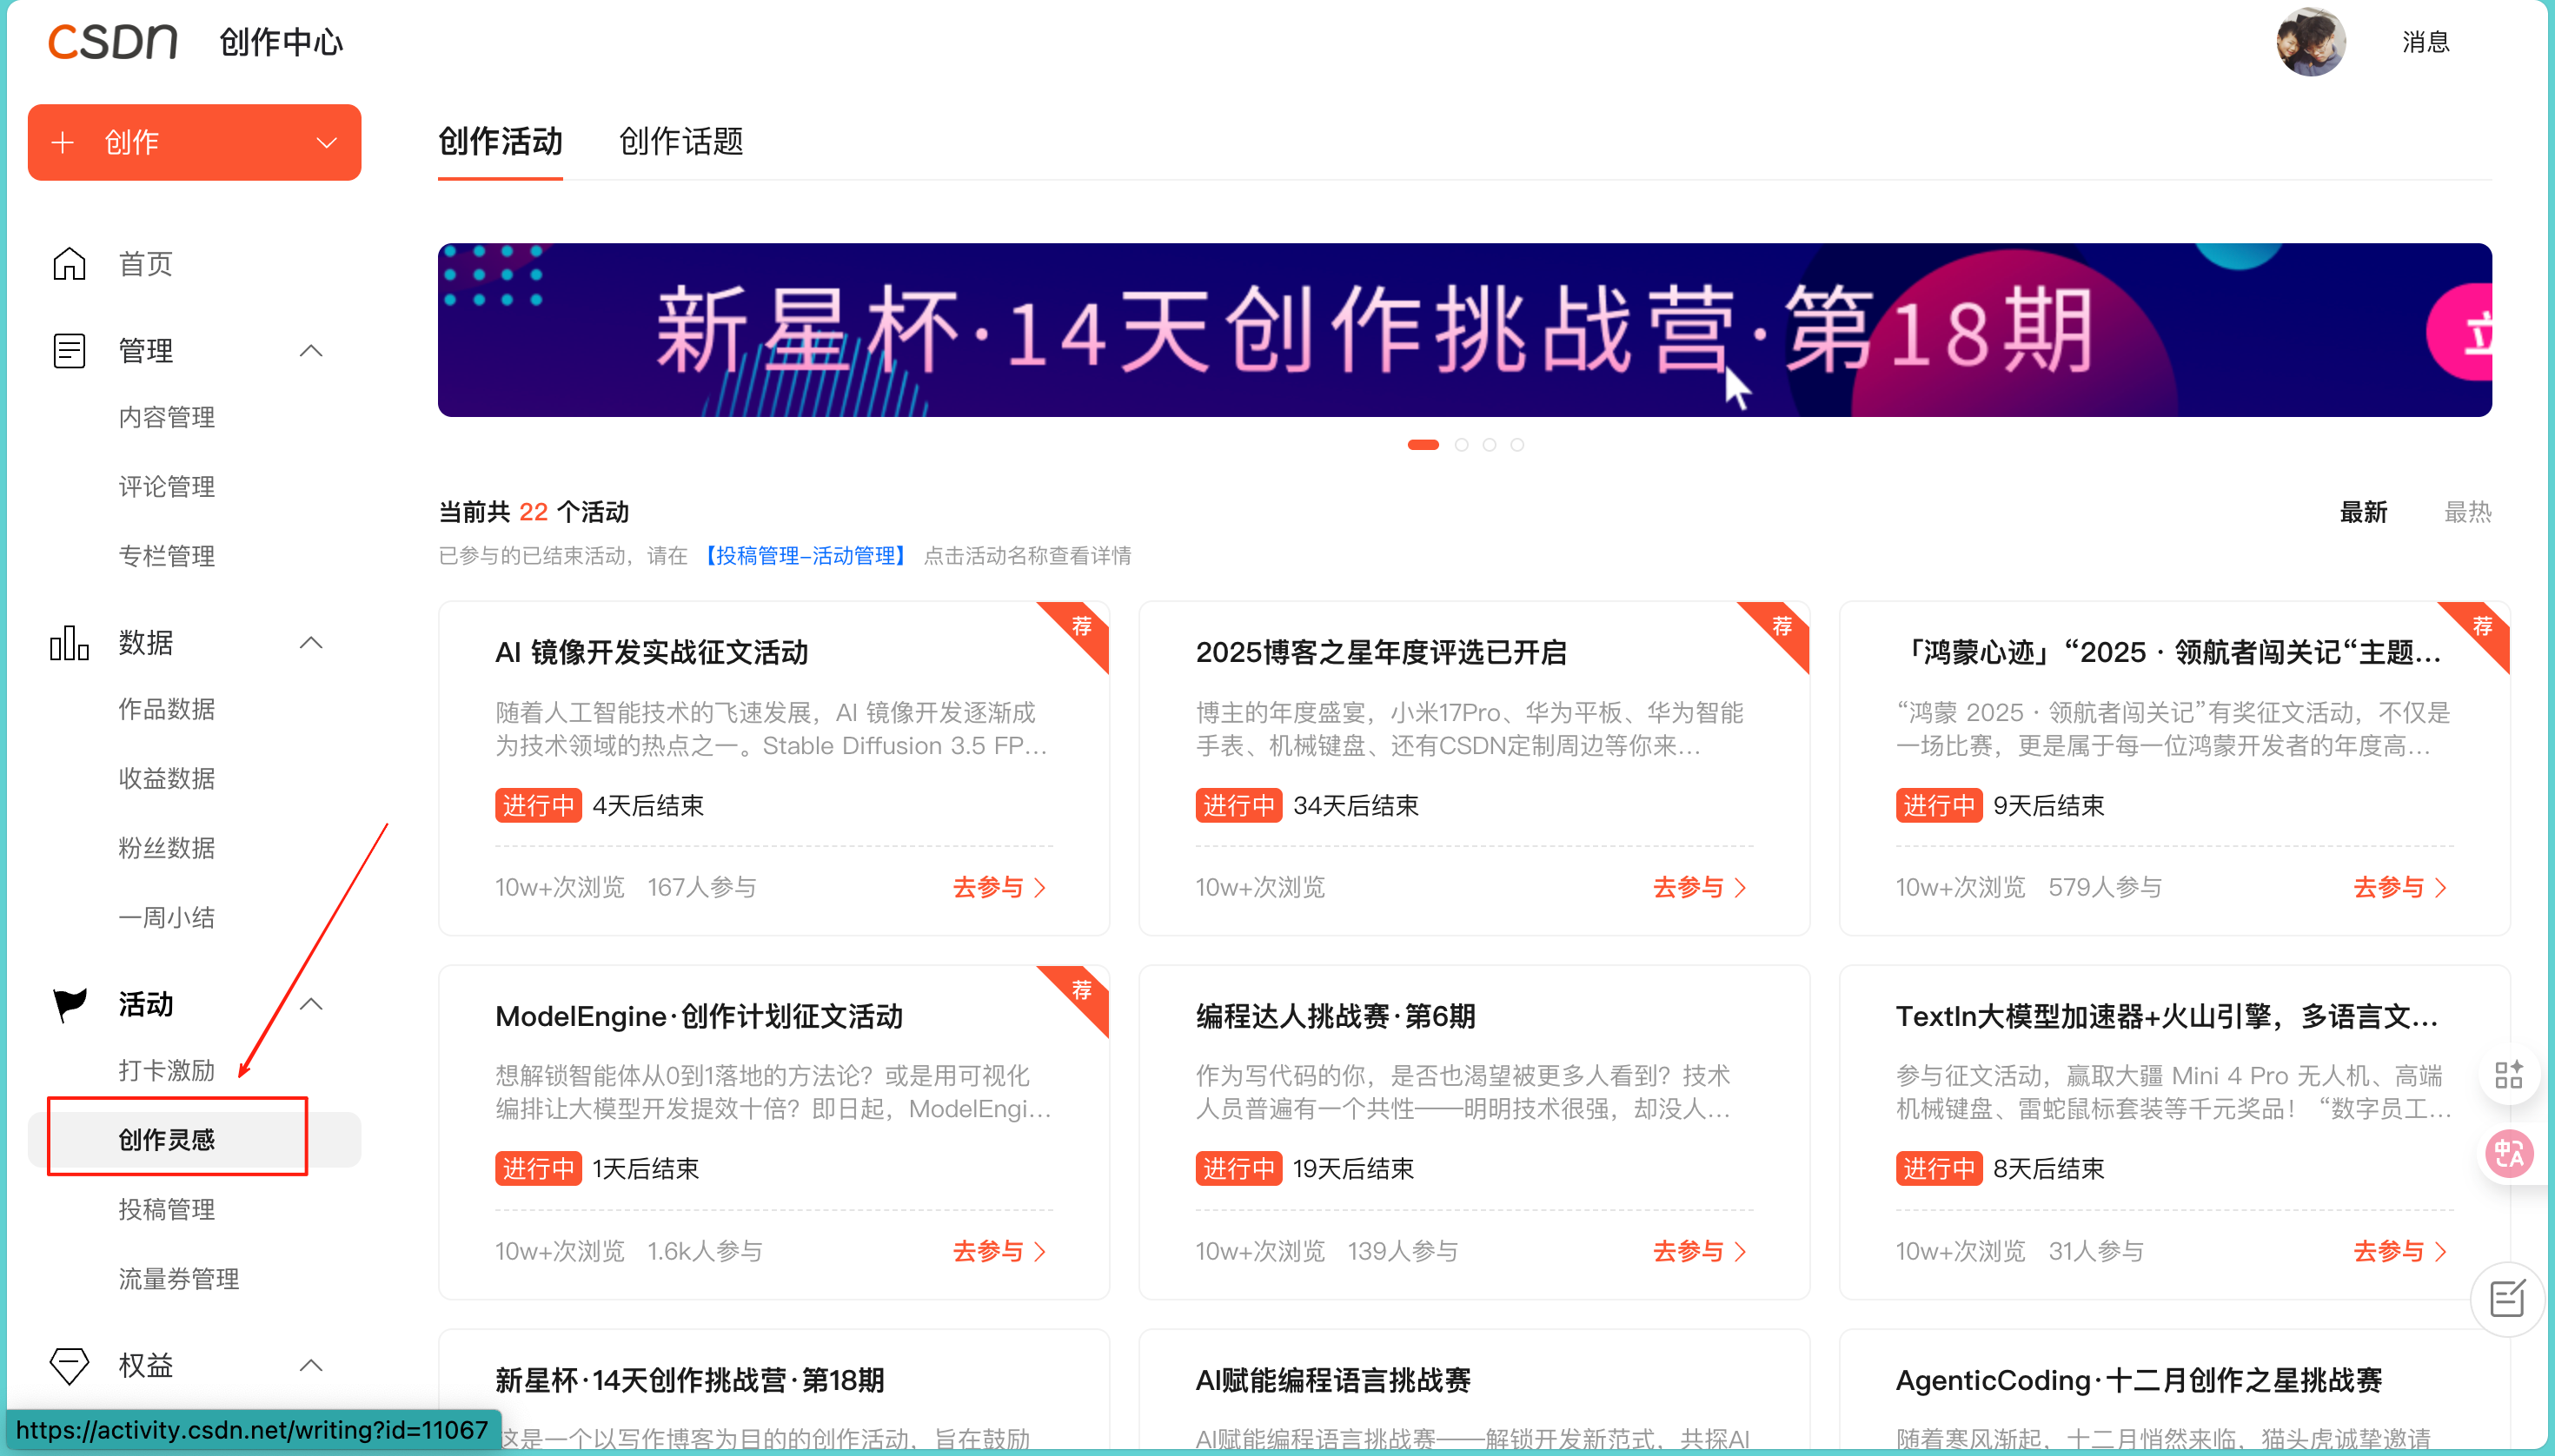Click the CSDN logo
This screenshot has width=2555, height=1456.
tap(112, 42)
